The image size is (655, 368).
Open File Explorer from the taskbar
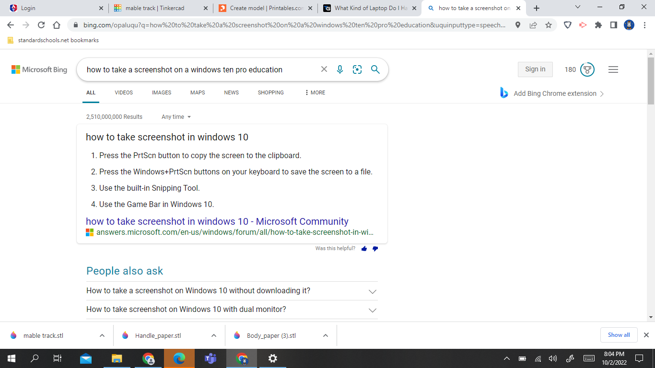117,358
